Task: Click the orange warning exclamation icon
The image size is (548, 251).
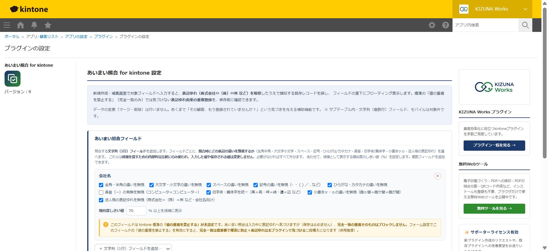Action: (106, 225)
